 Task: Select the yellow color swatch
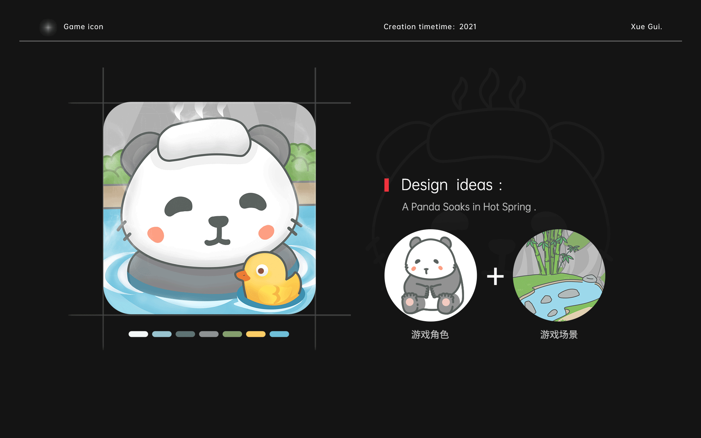tap(256, 334)
